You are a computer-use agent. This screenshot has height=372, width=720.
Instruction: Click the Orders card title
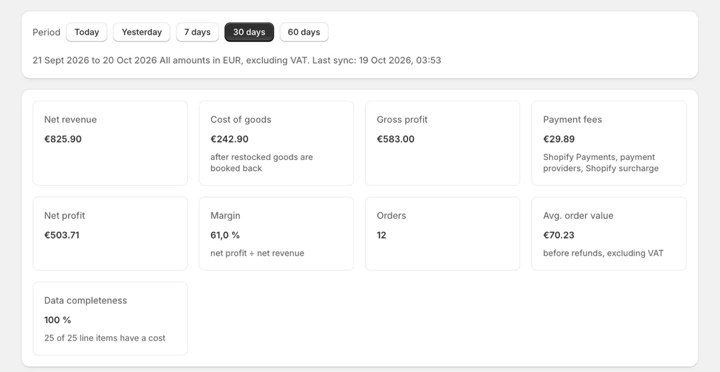pos(391,216)
